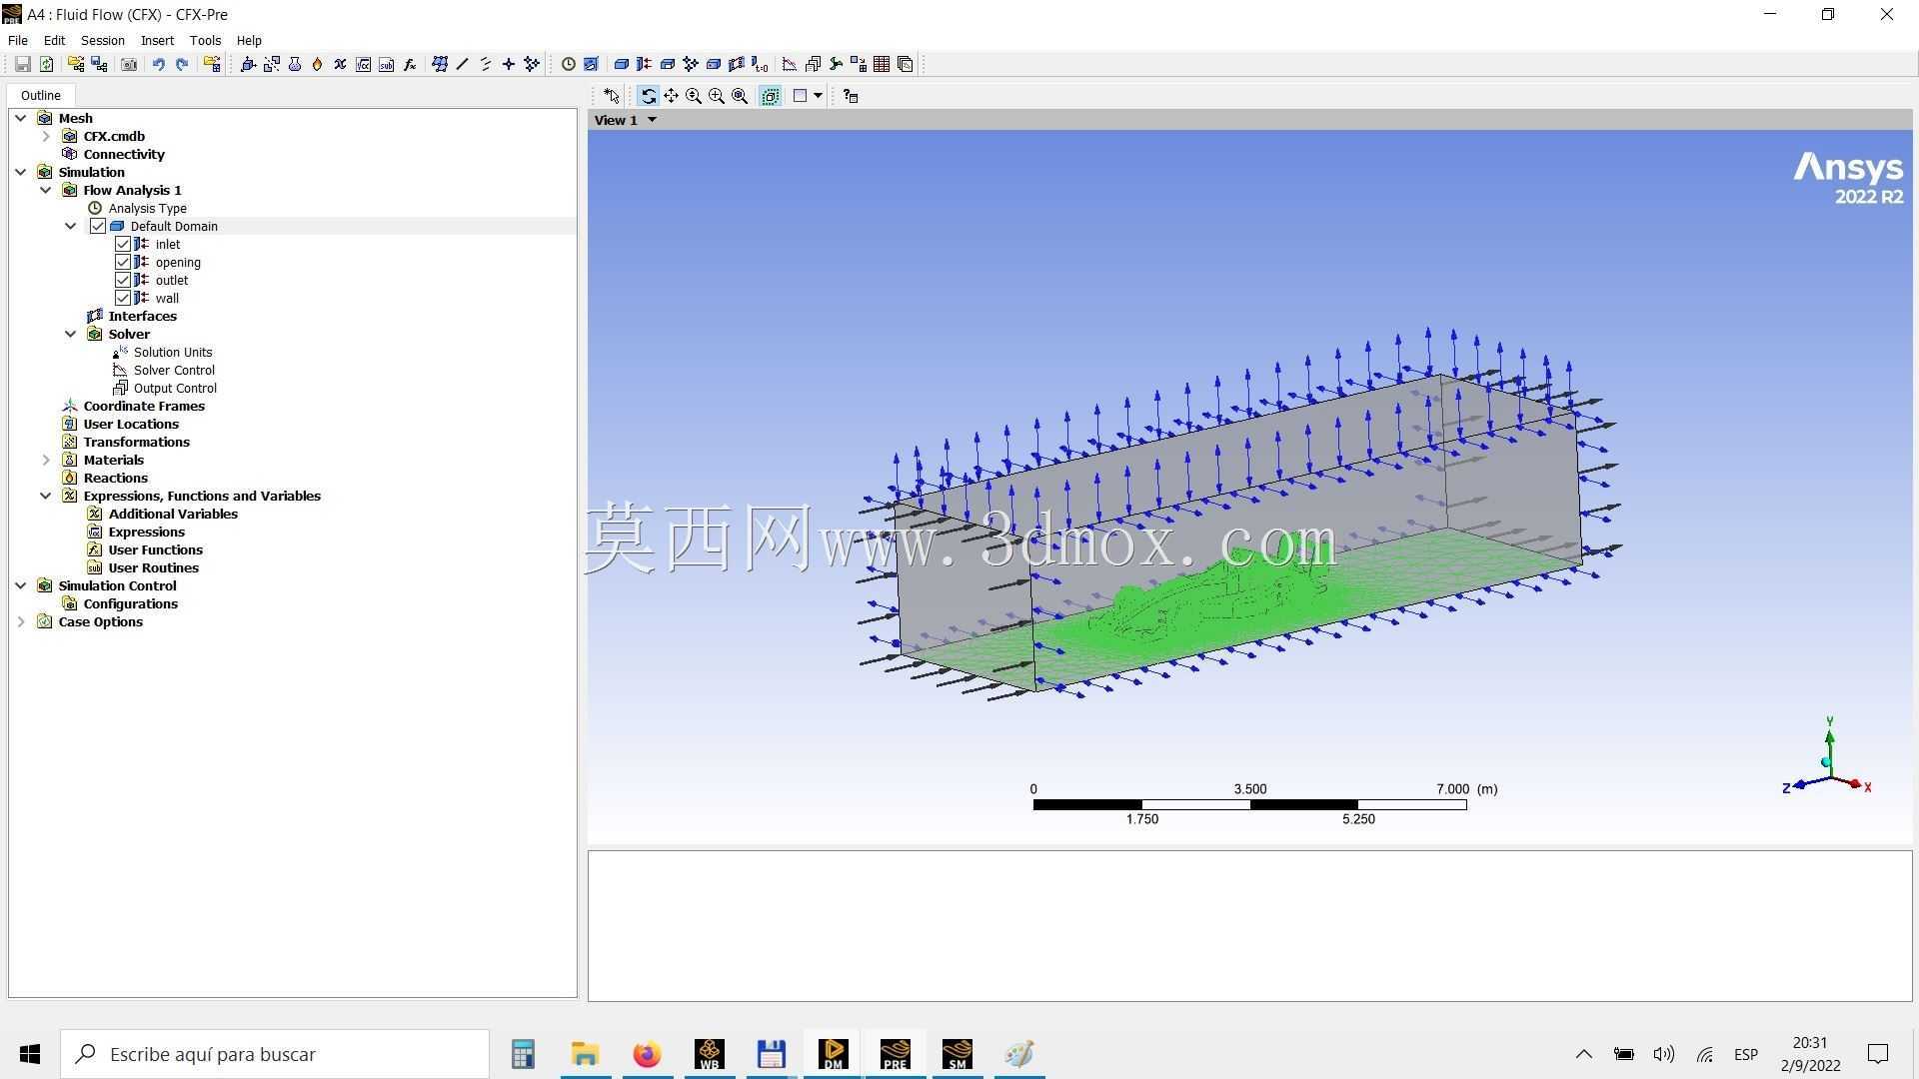Click the camera snapshot icon in the toolbar
1919x1079 pixels.
tap(129, 64)
